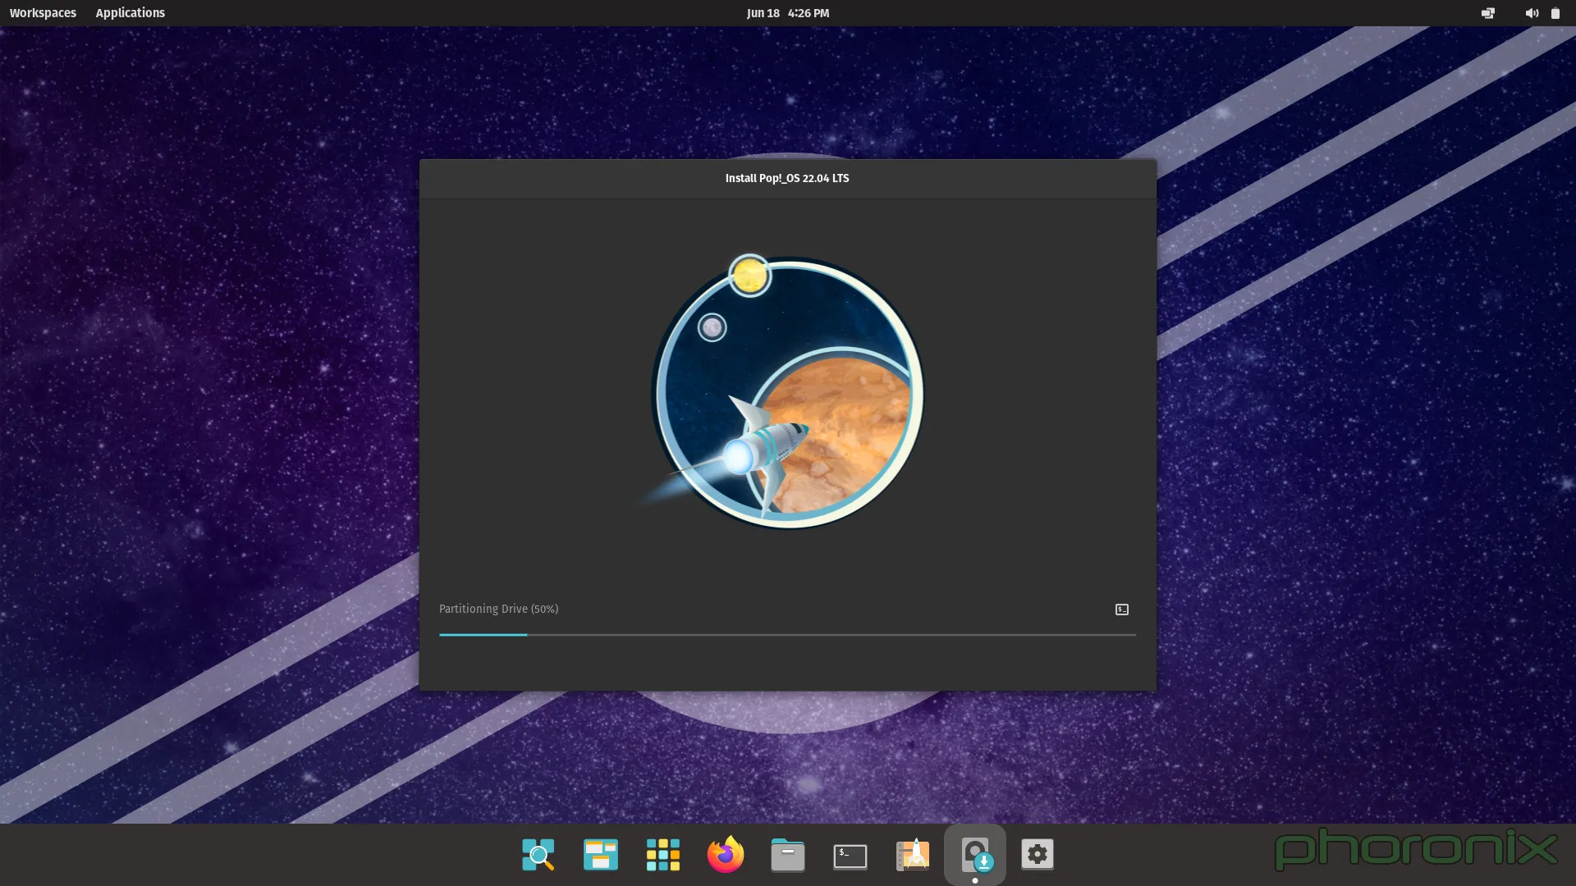Open Pop!_Shop rocket icon in dock

[913, 855]
